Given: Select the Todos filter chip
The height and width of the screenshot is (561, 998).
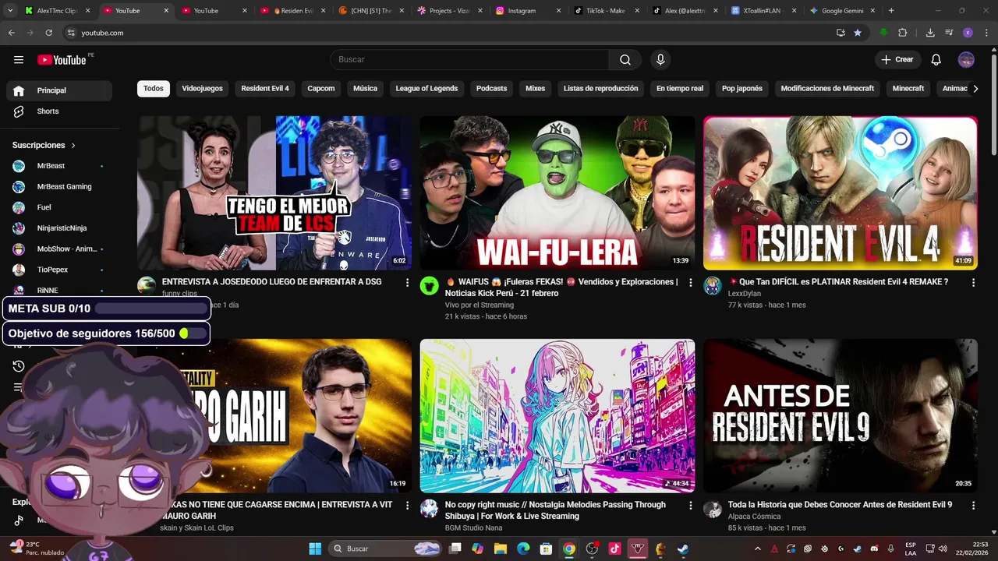Looking at the screenshot, I should (154, 89).
